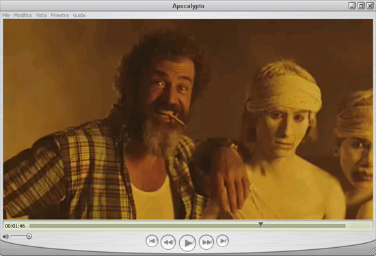Maximize the Apocalypto window
This screenshot has height=256, width=376.
point(361,5)
